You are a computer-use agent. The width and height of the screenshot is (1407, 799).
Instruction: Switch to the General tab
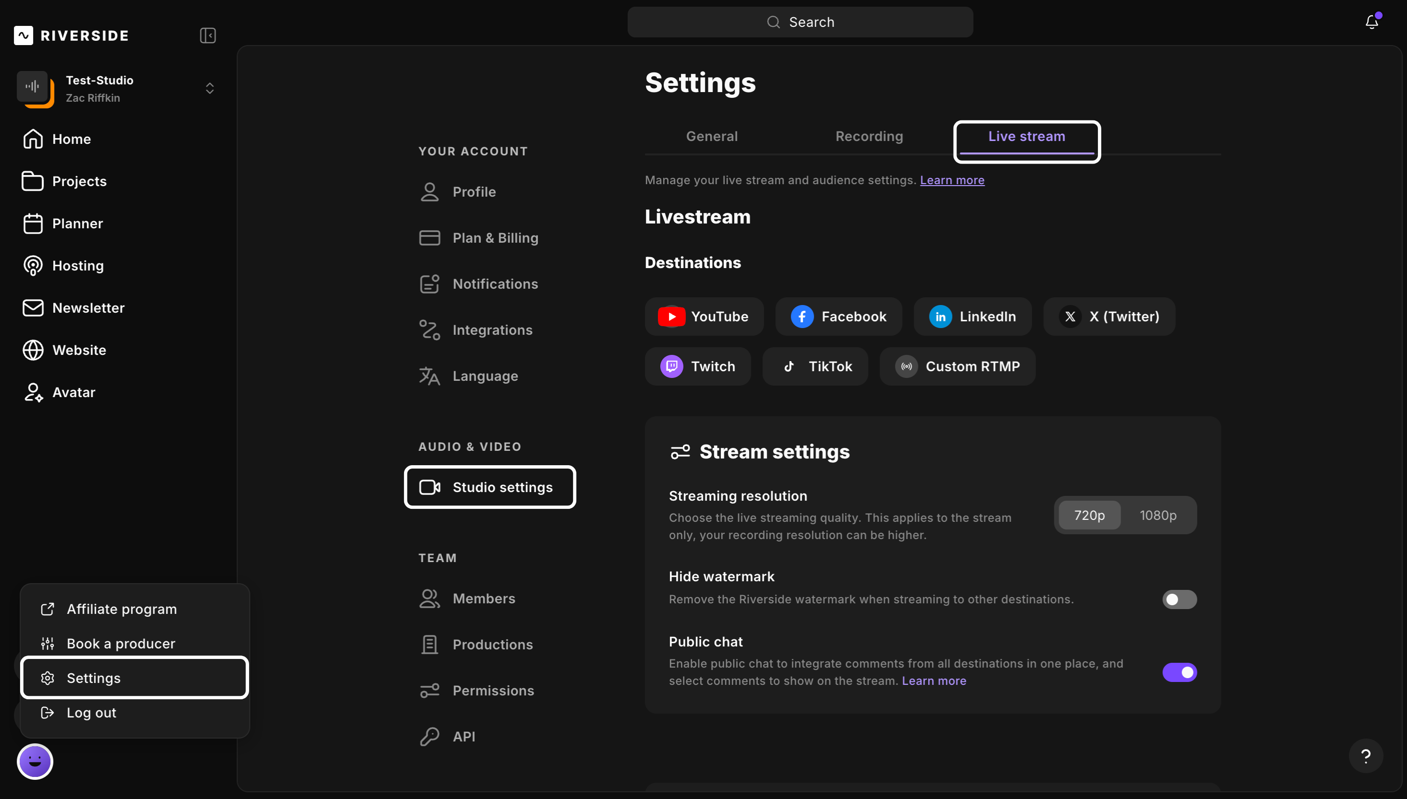pos(712,137)
